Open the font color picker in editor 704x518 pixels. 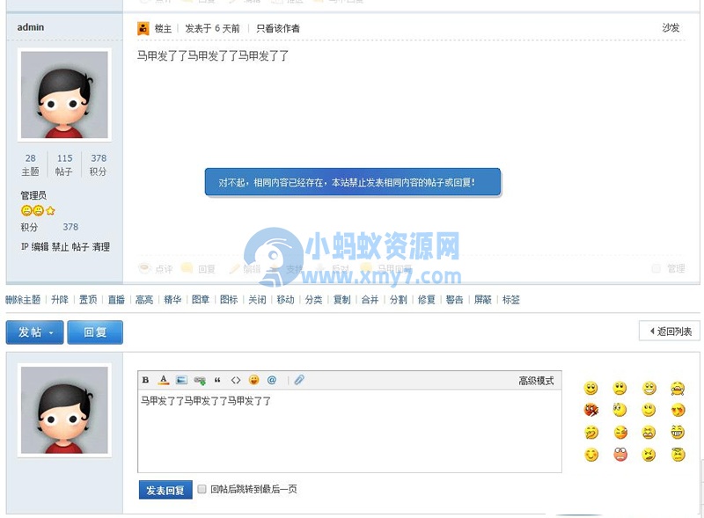(164, 380)
